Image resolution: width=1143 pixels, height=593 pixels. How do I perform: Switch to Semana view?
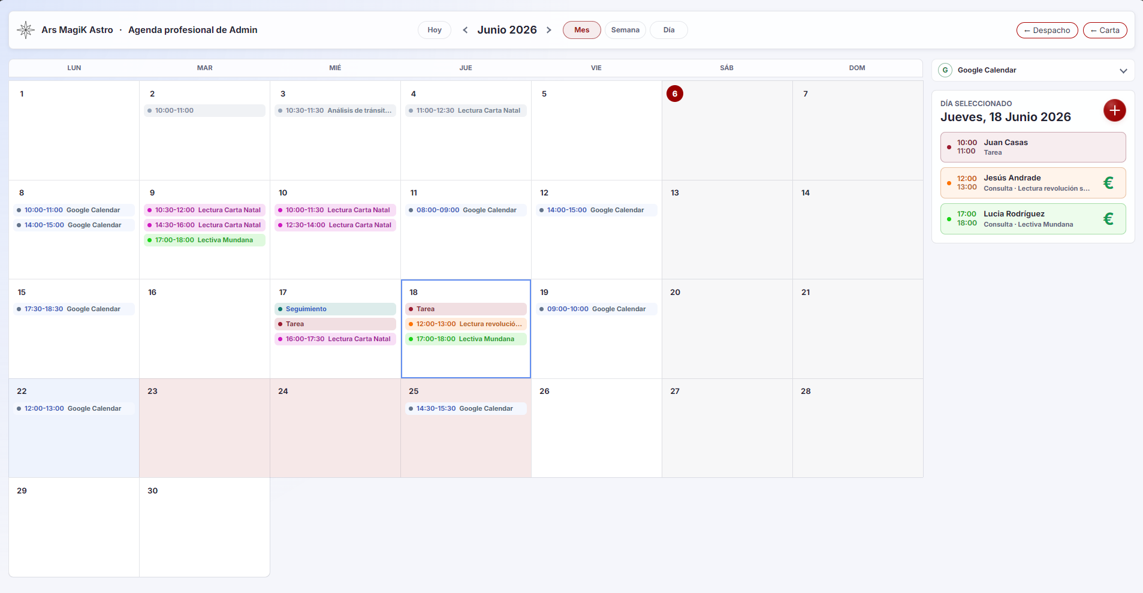tap(625, 30)
